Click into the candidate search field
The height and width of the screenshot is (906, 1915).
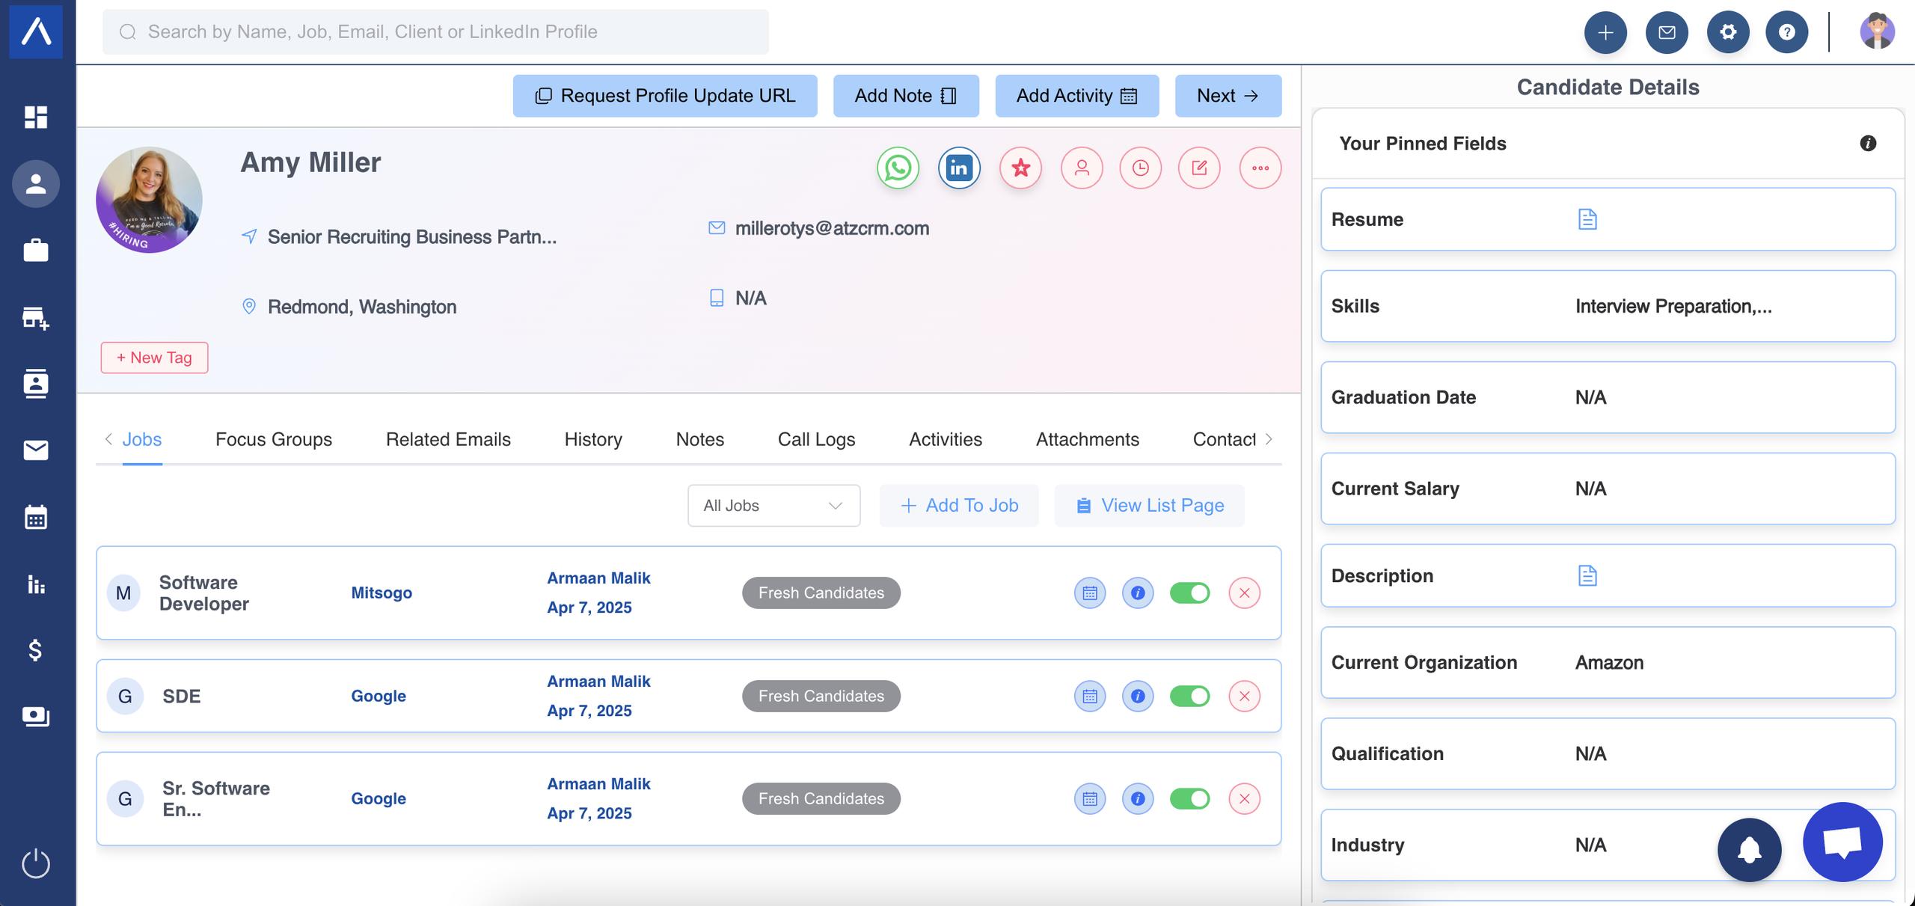coord(434,32)
